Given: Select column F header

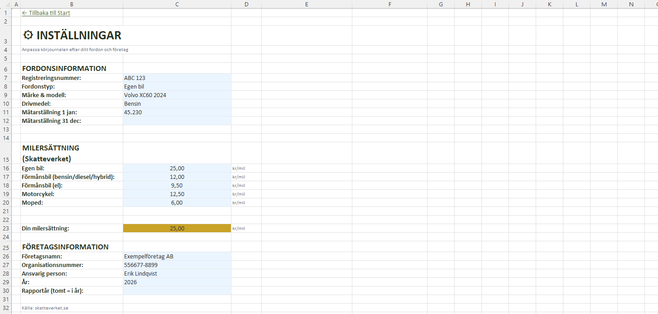Looking at the screenshot, I should coord(390,4).
